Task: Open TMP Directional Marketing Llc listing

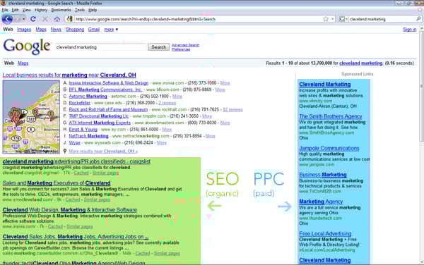Action: click(x=99, y=116)
